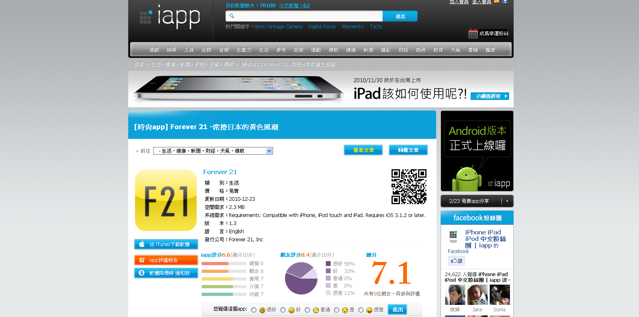Click the 視覺 6 rating bar
The height and width of the screenshot is (317, 639).
224,264
